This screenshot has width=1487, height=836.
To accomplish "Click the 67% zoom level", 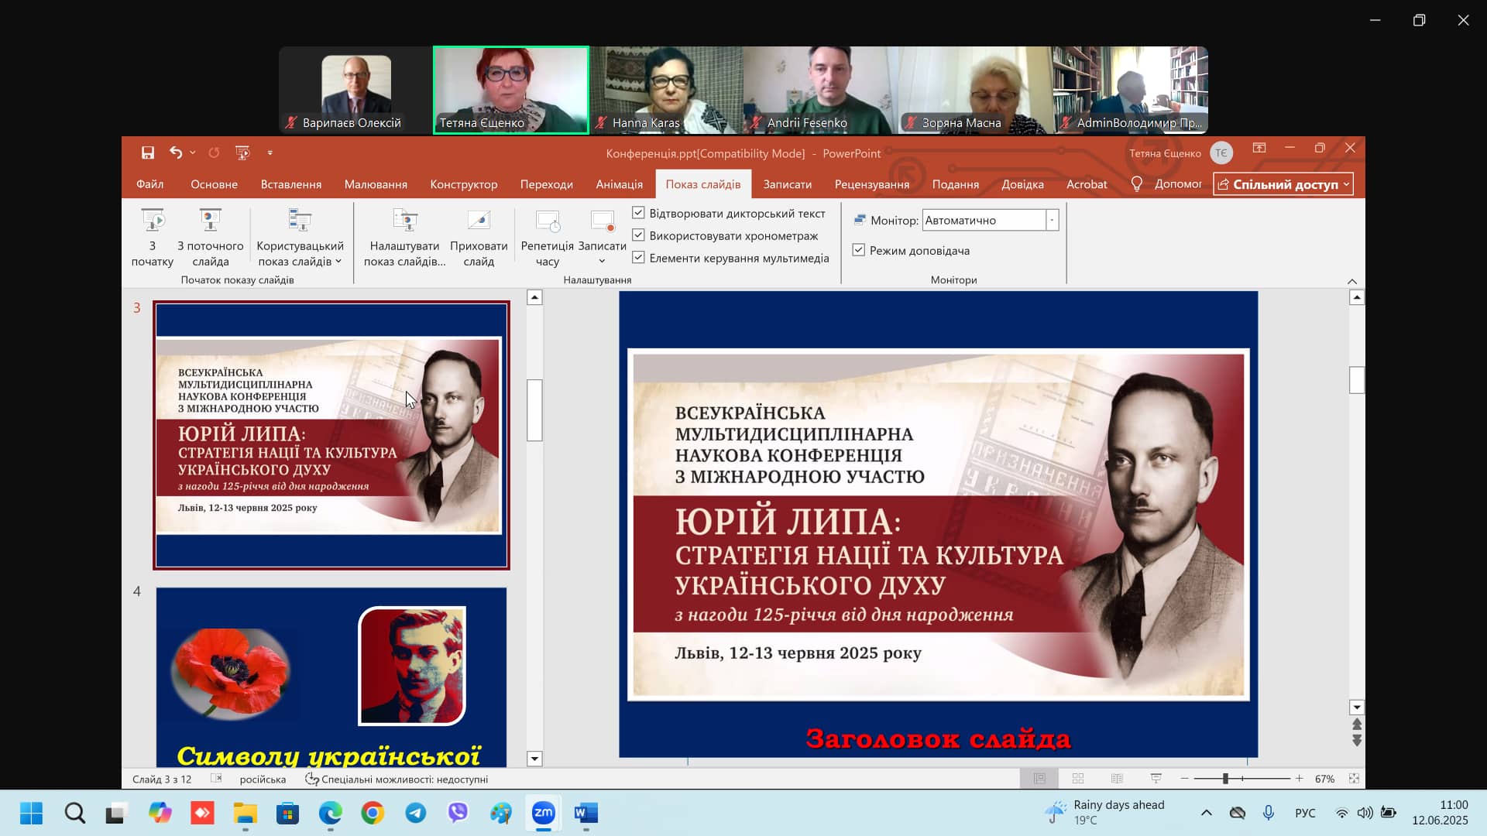I will tap(1324, 779).
